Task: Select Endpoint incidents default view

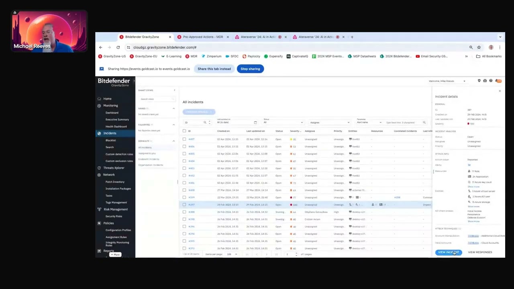Action: tap(149, 159)
